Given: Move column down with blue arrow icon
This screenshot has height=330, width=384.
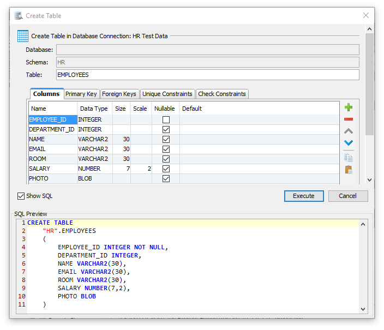Looking at the screenshot, I should [349, 143].
